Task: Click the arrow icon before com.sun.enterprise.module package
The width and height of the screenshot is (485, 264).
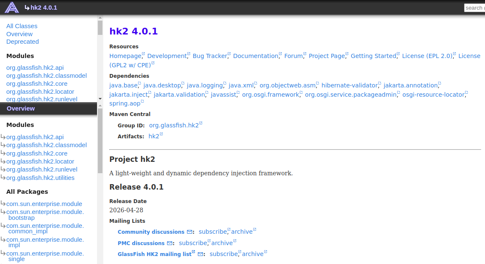Action: pos(3,203)
